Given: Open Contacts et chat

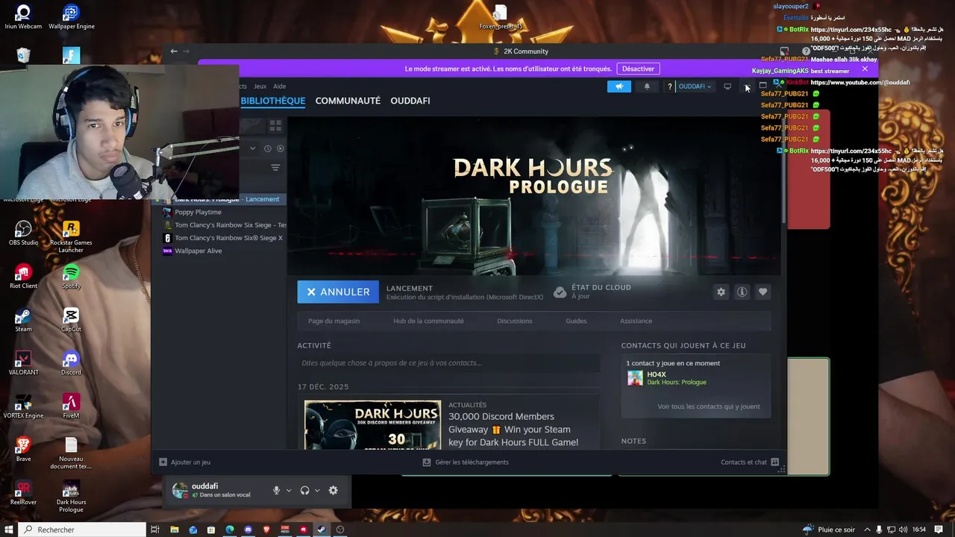Looking at the screenshot, I should point(750,462).
